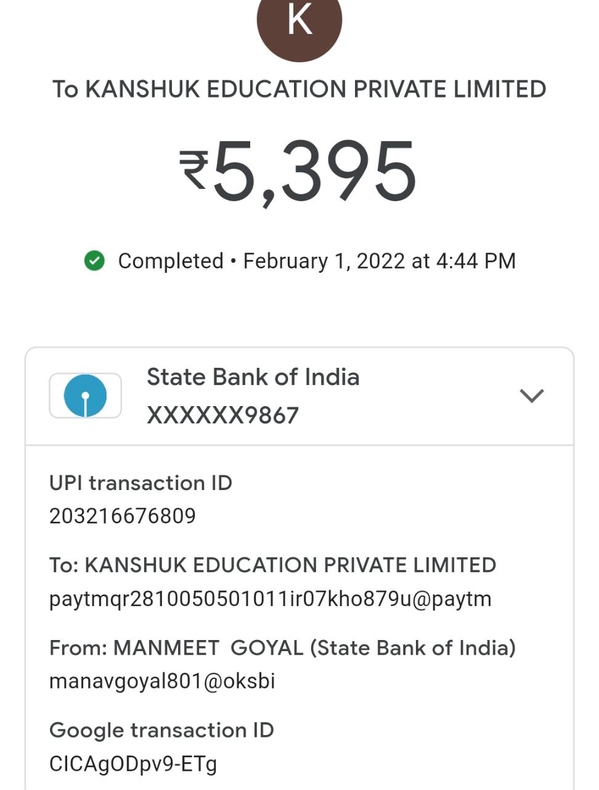Viewport: 599px width, 790px height.
Task: Tap the State Bank of India logo
Action: pyautogui.click(x=86, y=396)
